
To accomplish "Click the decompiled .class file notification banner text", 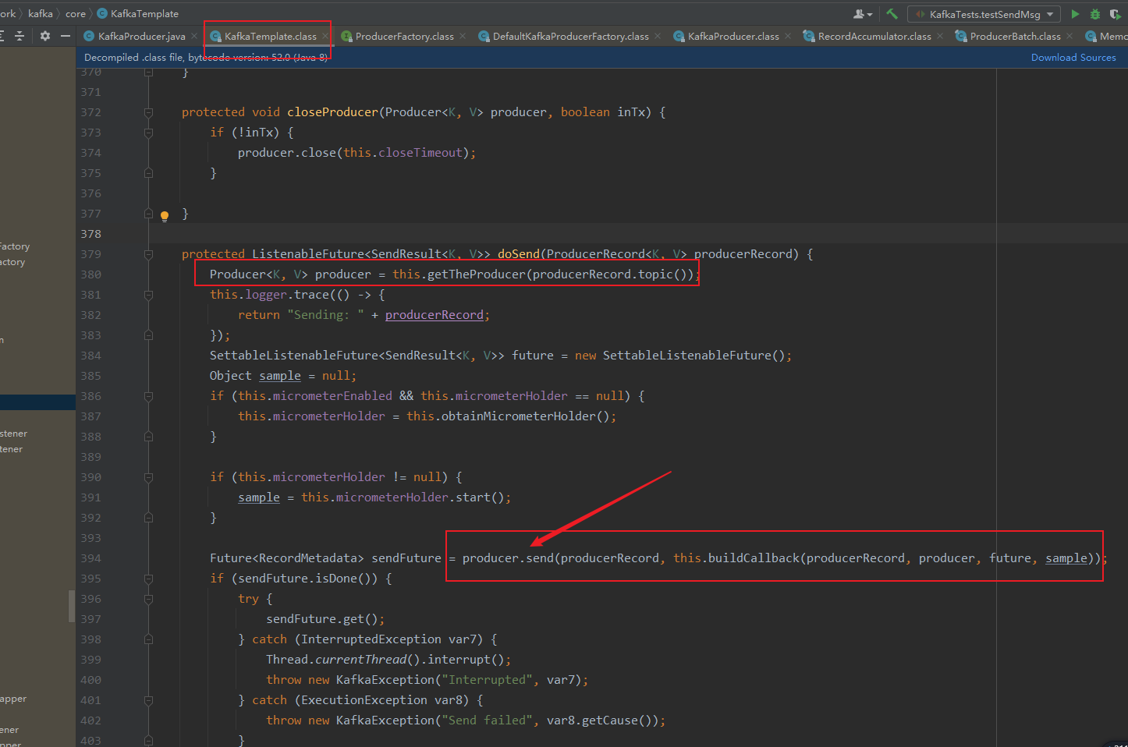I will point(206,58).
